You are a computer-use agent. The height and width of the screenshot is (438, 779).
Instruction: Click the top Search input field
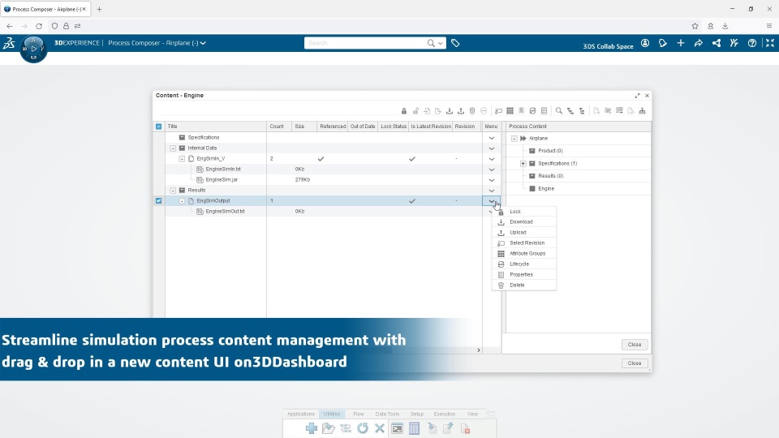click(366, 43)
